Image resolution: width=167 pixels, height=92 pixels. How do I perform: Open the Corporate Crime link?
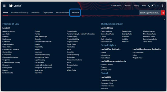pyautogui.click(x=107, y=83)
